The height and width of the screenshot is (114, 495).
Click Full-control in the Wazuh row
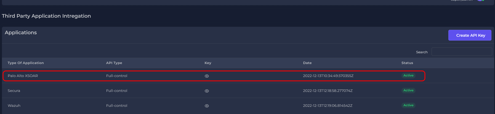(x=116, y=106)
